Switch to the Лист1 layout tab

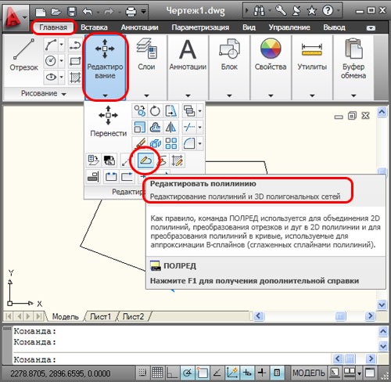[x=100, y=316]
